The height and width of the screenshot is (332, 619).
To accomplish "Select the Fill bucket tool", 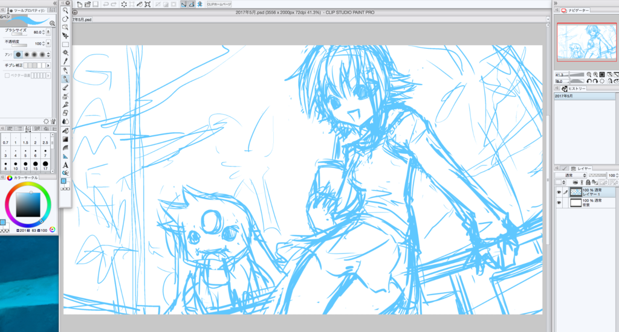I will point(65,130).
